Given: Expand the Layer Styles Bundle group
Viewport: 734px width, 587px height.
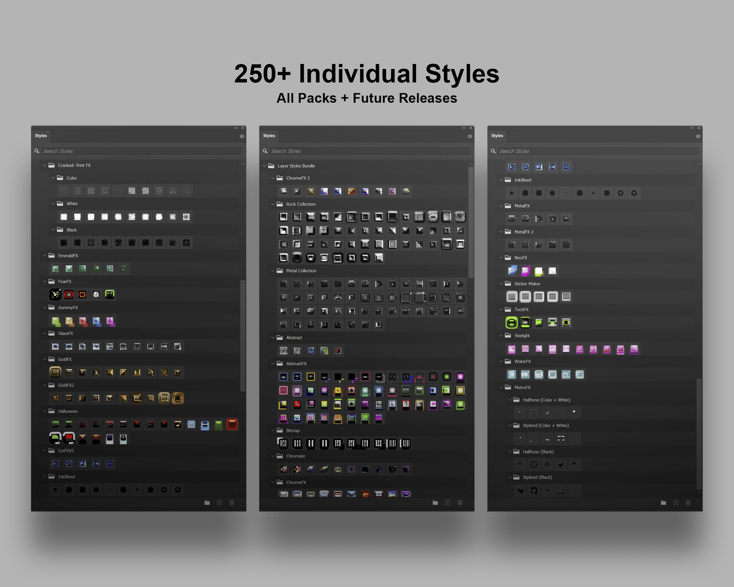Looking at the screenshot, I should click(264, 166).
